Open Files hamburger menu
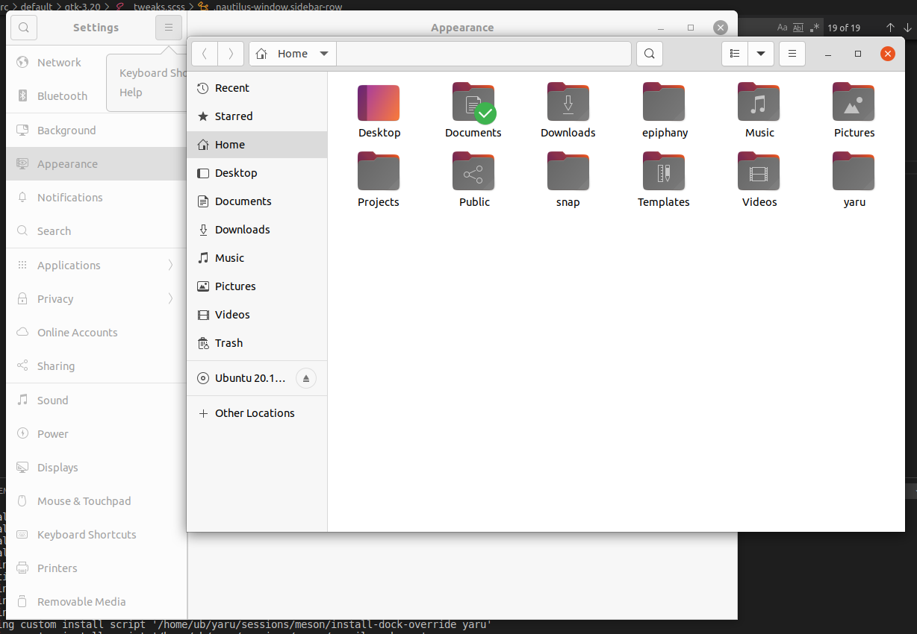The image size is (917, 634). (792, 54)
